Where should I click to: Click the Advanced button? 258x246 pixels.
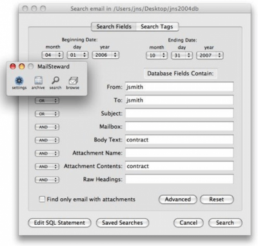pyautogui.click(x=178, y=200)
